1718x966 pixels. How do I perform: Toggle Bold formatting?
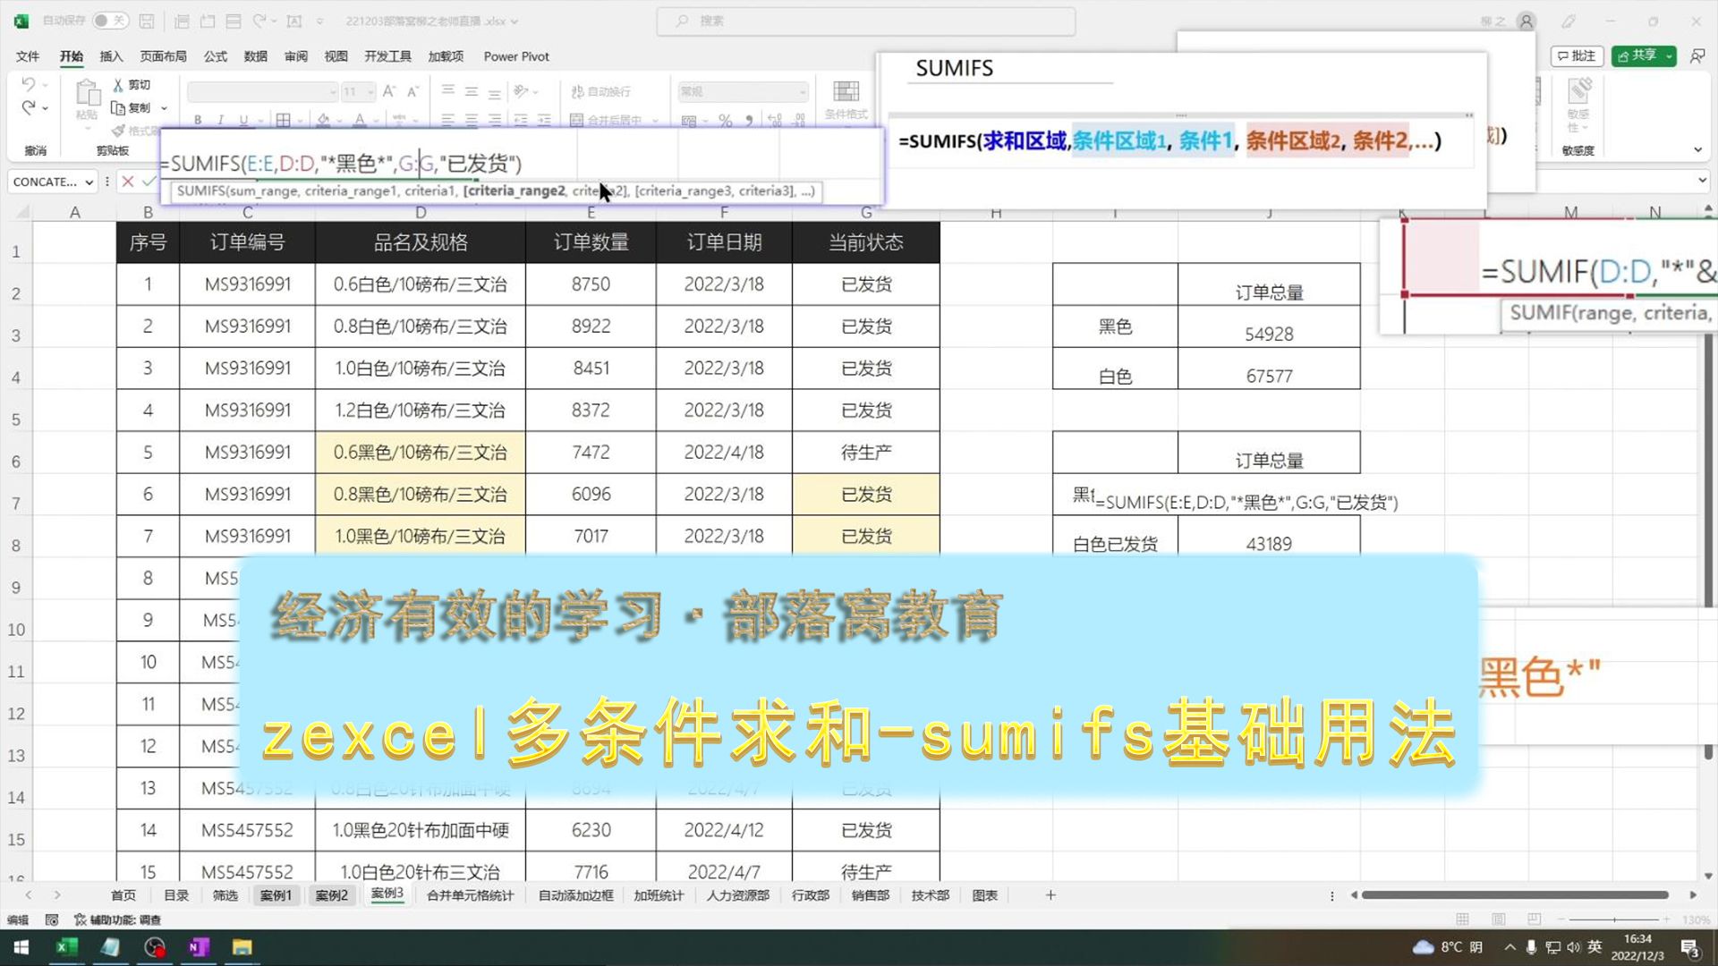point(197,119)
